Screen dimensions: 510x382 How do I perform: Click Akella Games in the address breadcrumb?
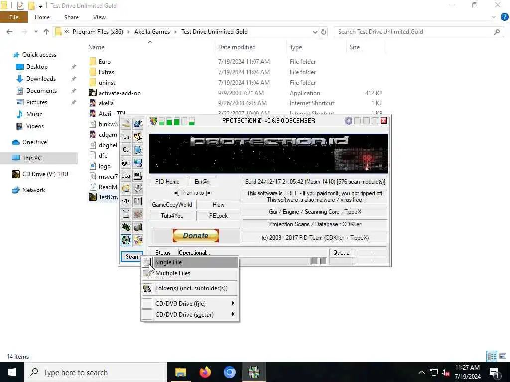click(x=152, y=32)
